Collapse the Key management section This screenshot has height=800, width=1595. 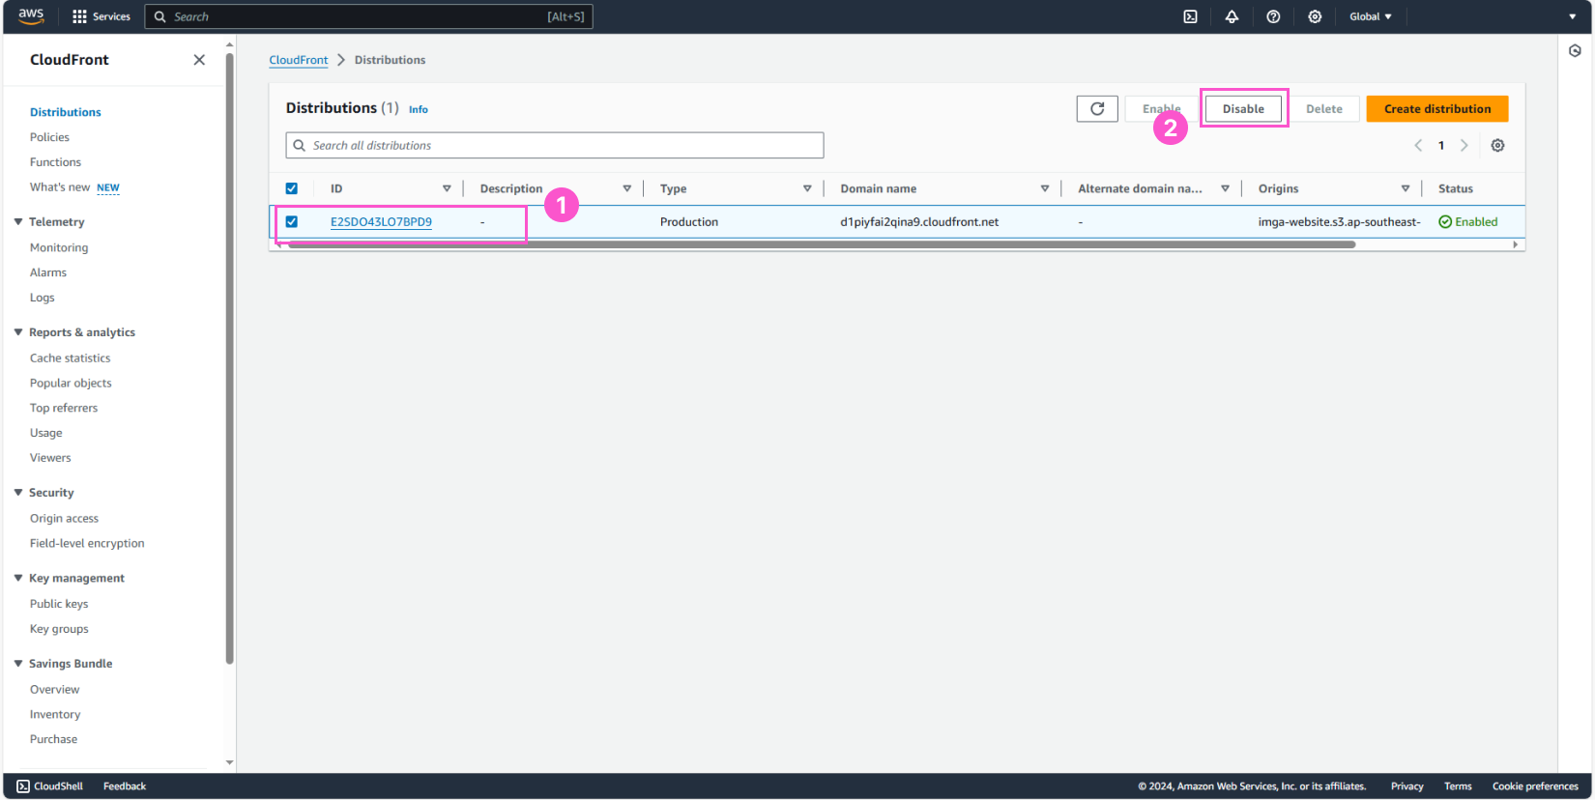click(x=18, y=578)
